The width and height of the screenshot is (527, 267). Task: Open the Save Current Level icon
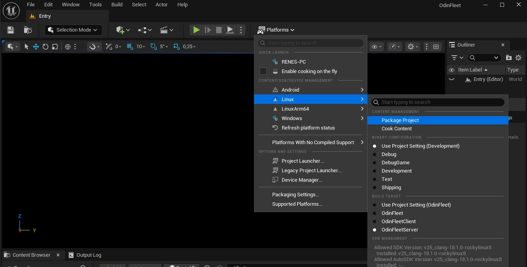(x=10, y=30)
